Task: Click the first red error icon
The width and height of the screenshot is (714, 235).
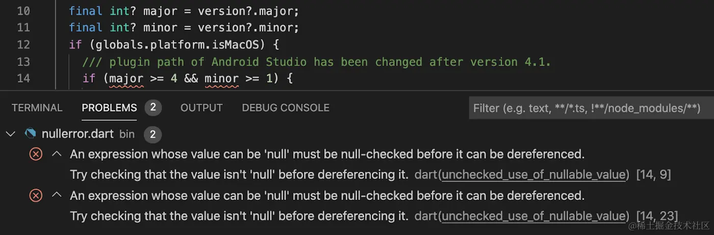Action: tap(36, 154)
